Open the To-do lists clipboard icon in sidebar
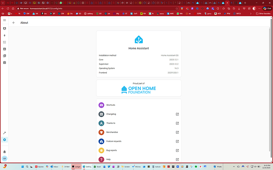This screenshot has height=170, width=273. (x=4, y=62)
